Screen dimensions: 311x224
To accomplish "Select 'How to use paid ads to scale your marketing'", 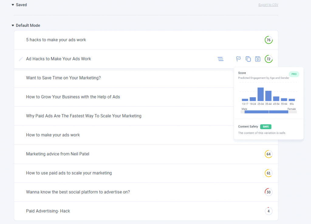I will (69, 173).
